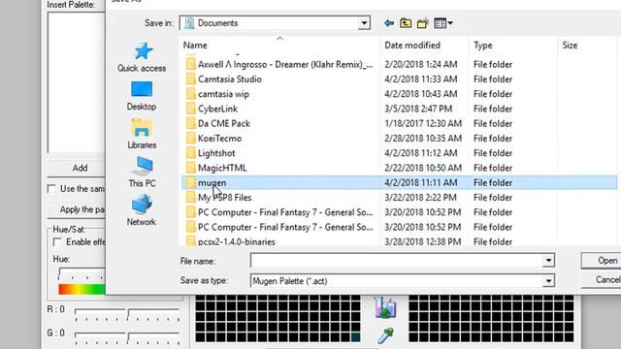
Task: Select This PC in the places bar
Action: tap(142, 173)
